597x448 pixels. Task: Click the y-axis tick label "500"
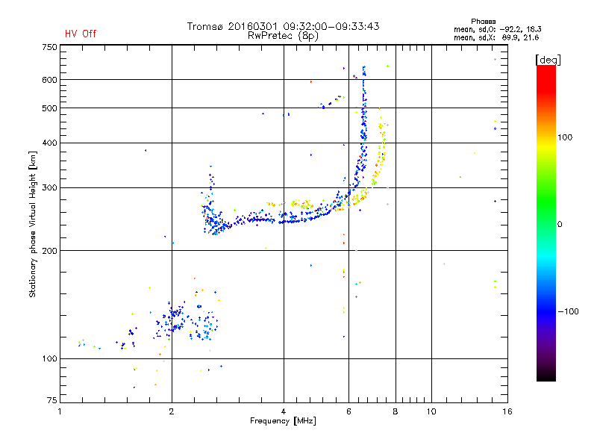coord(49,108)
